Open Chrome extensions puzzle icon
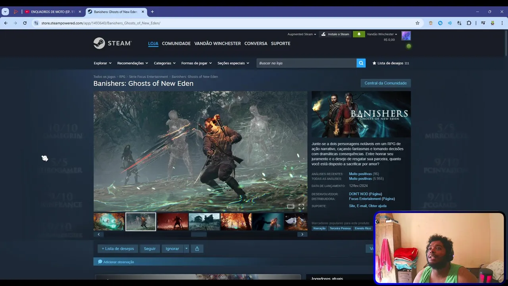Viewport: 508px width, 286px height. point(469,23)
